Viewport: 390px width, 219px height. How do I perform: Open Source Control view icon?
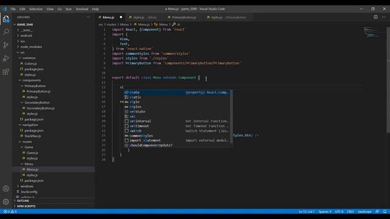tap(6, 45)
